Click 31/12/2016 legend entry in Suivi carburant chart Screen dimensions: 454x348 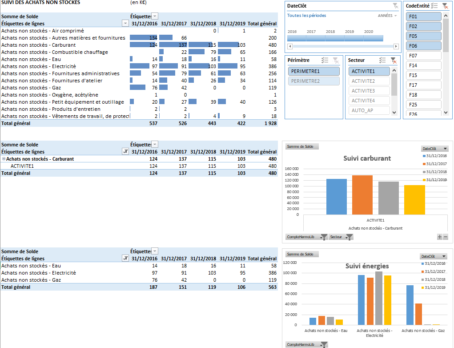[x=434, y=156]
